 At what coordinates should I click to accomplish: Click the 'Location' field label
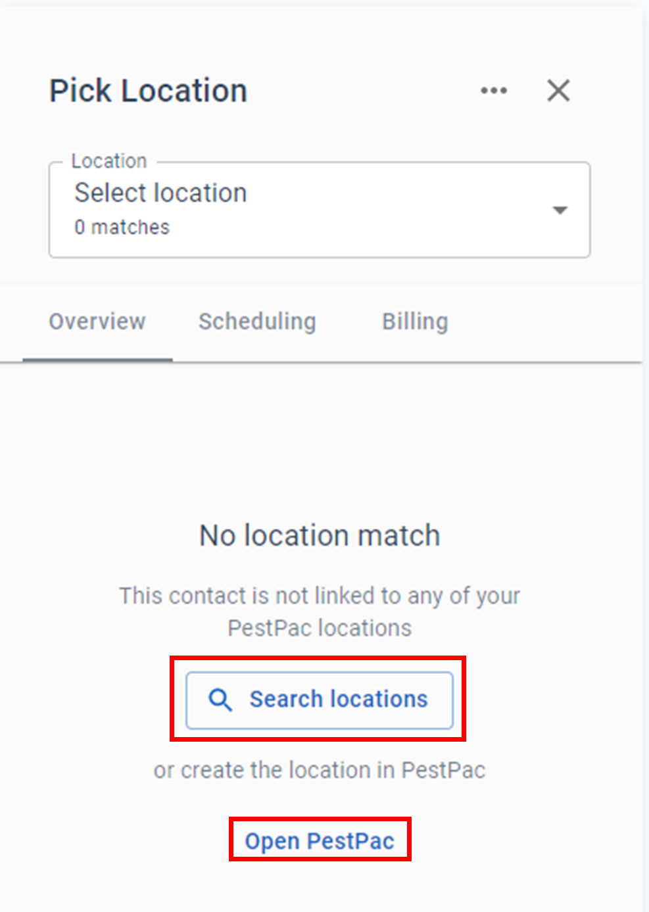pyautogui.click(x=109, y=161)
